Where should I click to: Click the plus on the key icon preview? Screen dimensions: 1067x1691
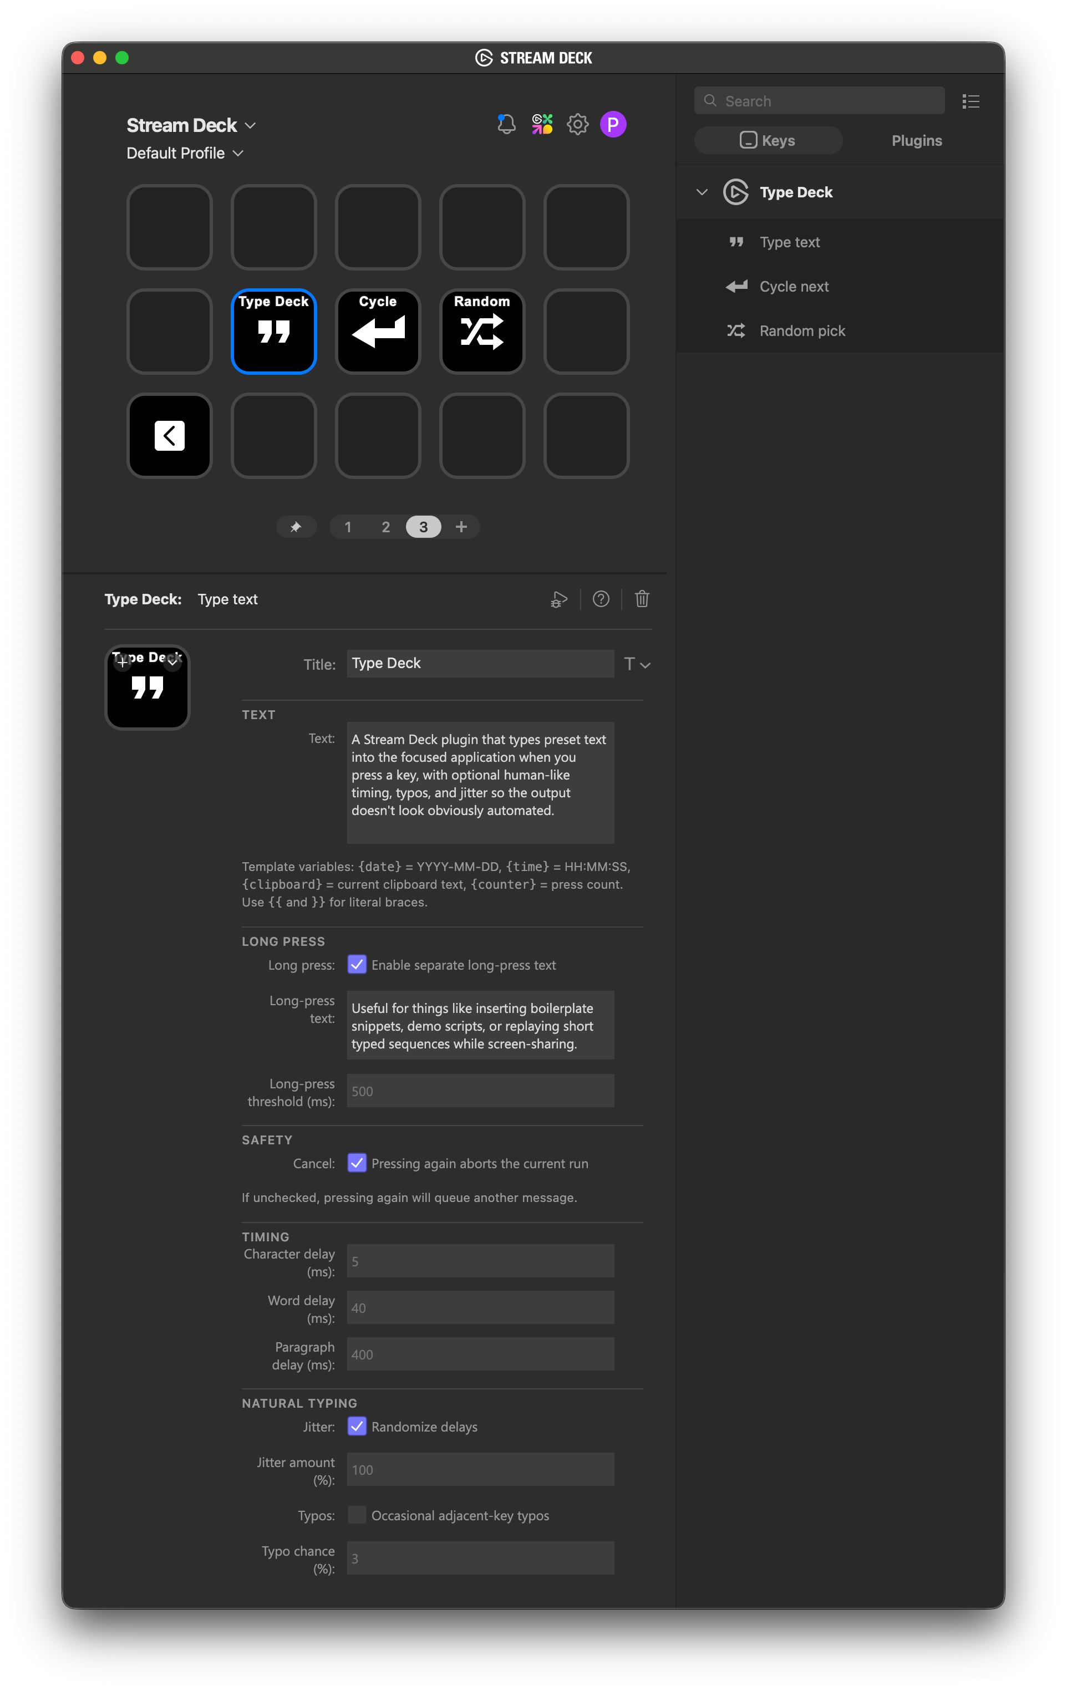point(122,661)
